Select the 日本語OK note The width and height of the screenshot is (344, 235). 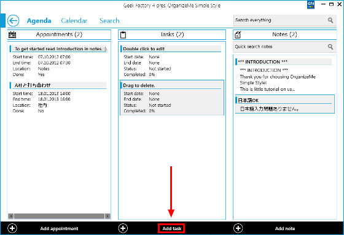click(x=285, y=104)
